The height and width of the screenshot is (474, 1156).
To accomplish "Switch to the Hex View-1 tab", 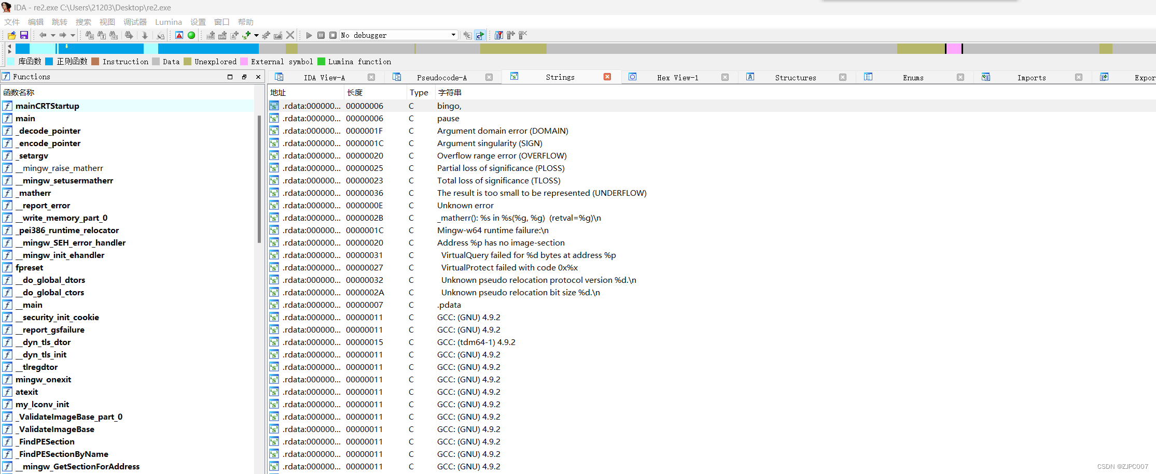I will 677,77.
